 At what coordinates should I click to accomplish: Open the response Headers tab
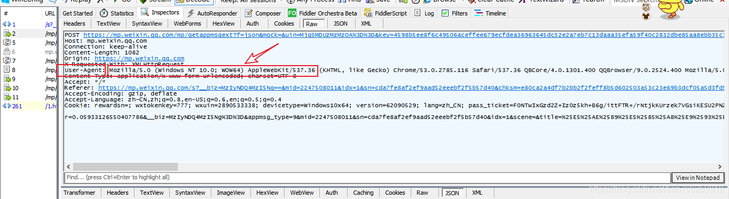coord(117,193)
